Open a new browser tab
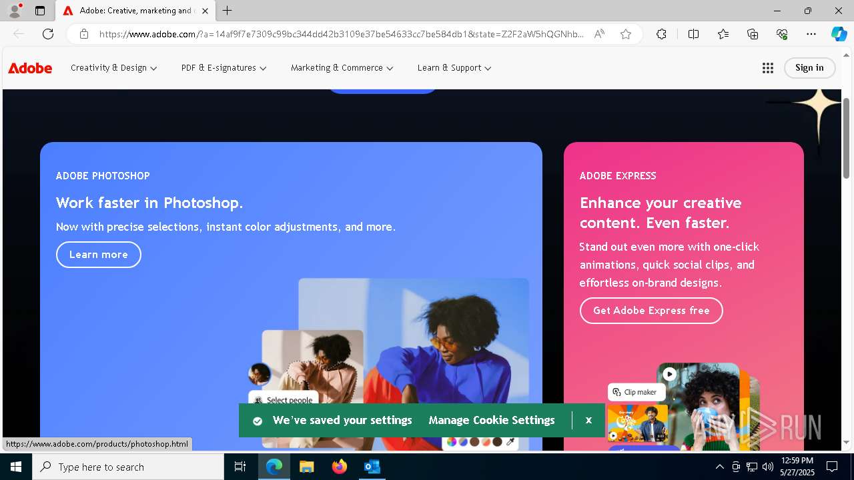 pos(228,11)
